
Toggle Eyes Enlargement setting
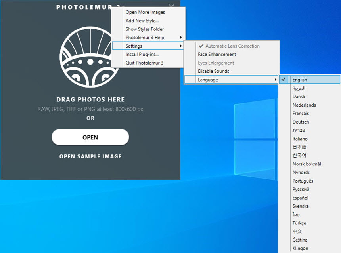point(232,63)
